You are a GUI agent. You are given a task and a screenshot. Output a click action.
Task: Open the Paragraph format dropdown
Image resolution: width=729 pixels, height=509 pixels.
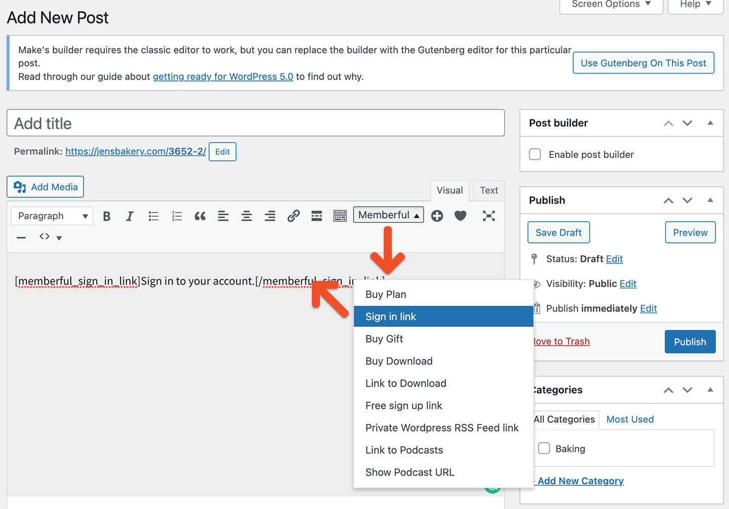(x=52, y=216)
